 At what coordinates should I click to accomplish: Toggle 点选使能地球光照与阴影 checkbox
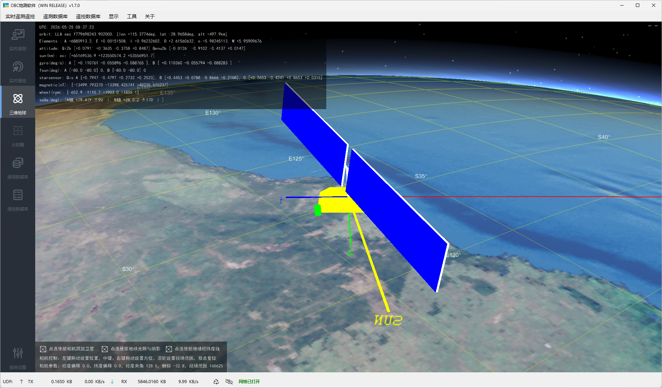click(105, 349)
